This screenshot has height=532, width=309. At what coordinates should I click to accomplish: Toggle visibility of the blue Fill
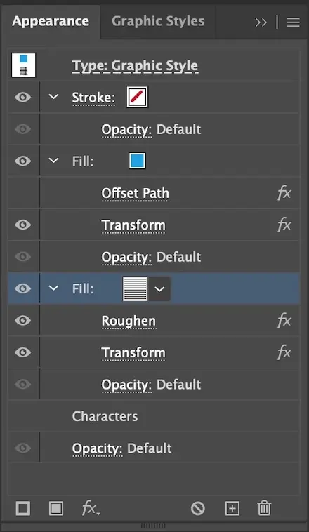pyautogui.click(x=22, y=161)
